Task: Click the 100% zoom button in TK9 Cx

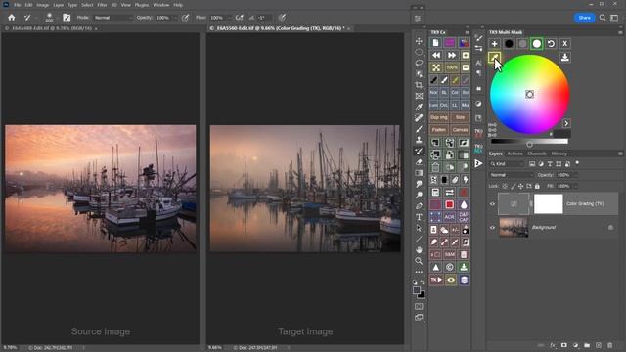Action: click(x=451, y=67)
